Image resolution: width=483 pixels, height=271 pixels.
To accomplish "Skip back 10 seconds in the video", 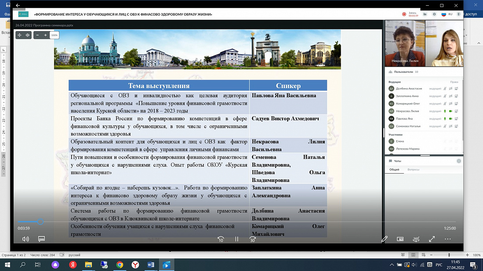I will pyautogui.click(x=221, y=239).
